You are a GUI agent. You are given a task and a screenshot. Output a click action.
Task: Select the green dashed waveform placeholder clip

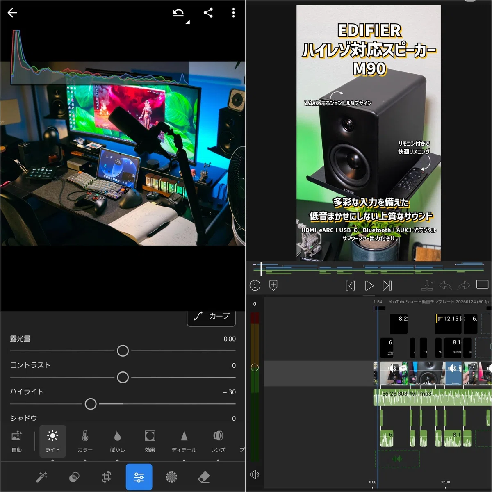coord(397,459)
